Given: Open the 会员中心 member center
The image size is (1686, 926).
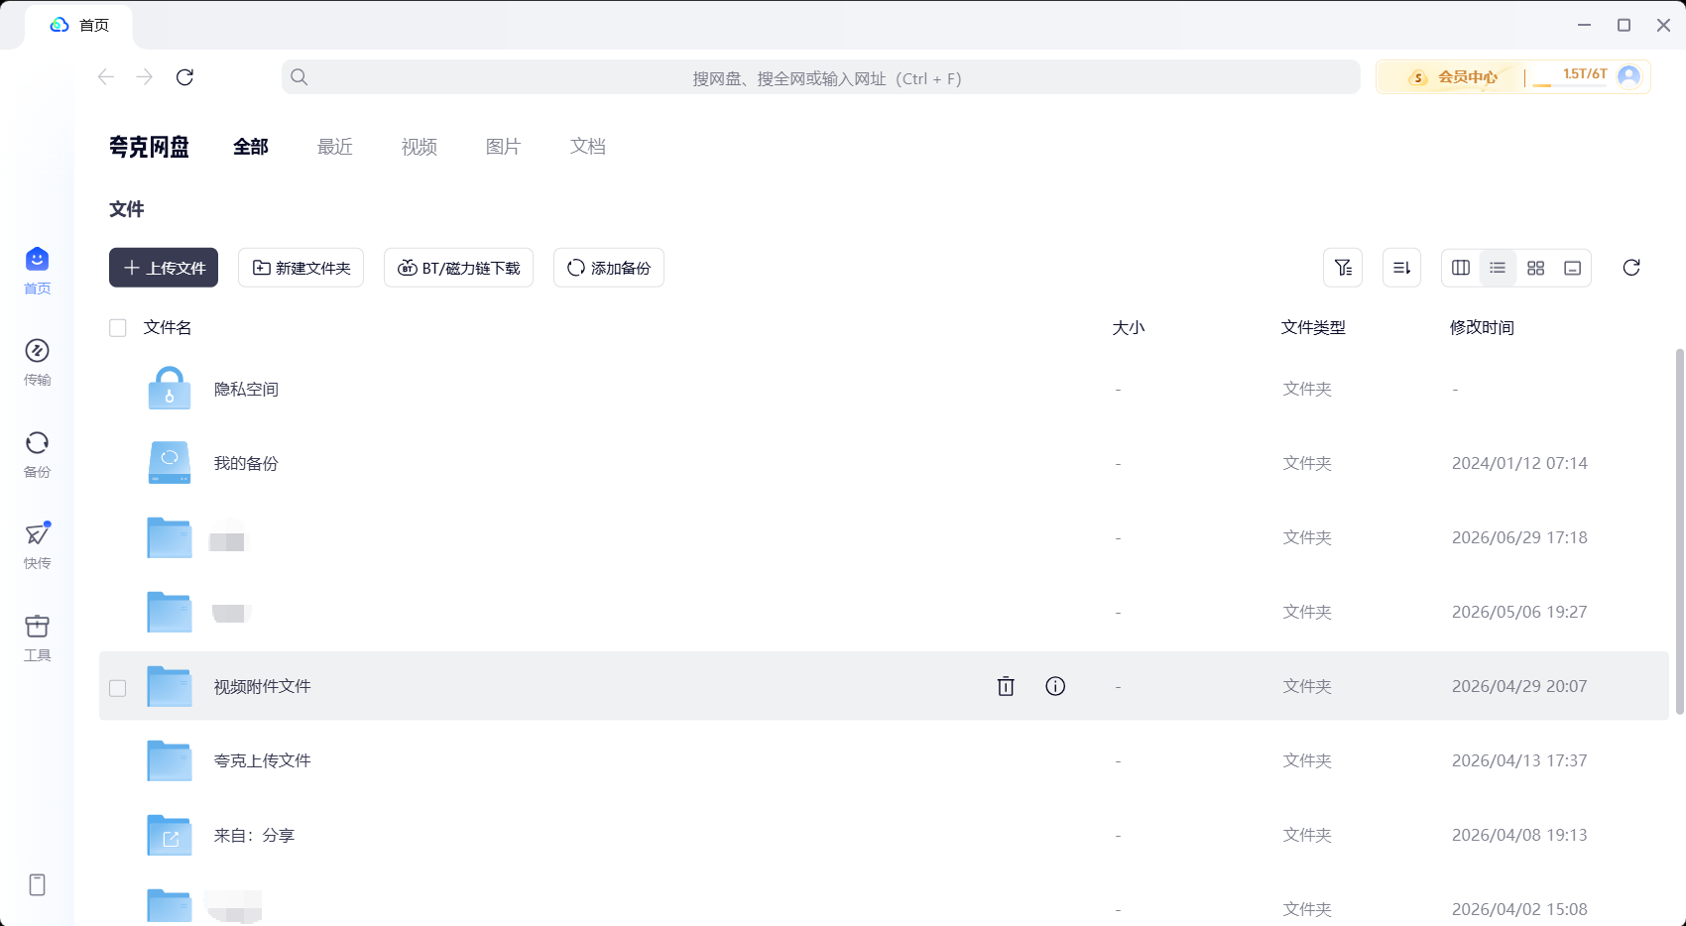Looking at the screenshot, I should pos(1453,77).
